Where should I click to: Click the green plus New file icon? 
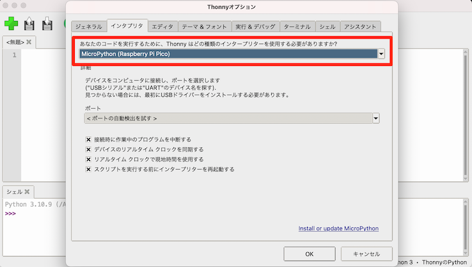tap(11, 24)
